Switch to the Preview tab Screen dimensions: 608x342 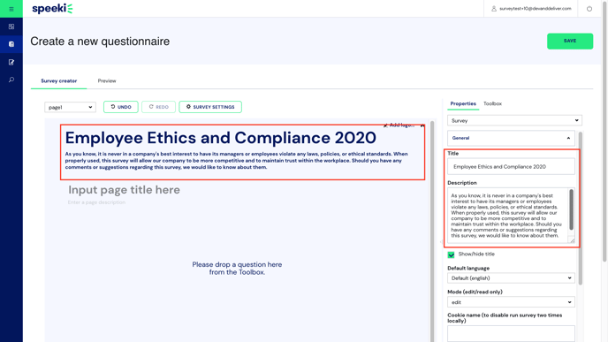(x=107, y=81)
